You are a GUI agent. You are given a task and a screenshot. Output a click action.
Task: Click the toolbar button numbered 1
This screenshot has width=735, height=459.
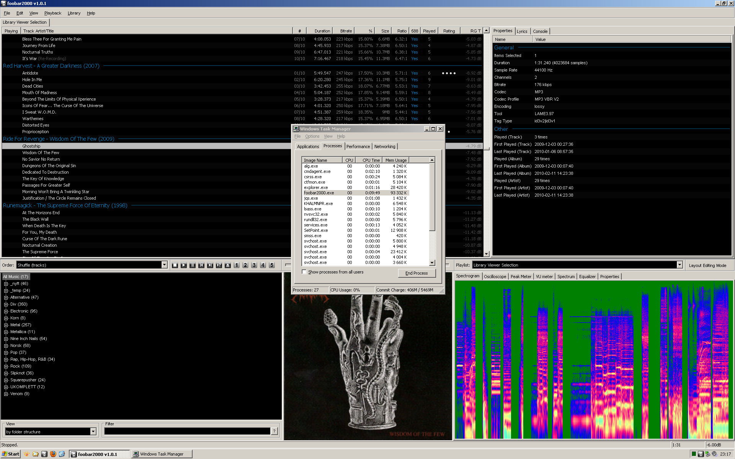tap(237, 265)
